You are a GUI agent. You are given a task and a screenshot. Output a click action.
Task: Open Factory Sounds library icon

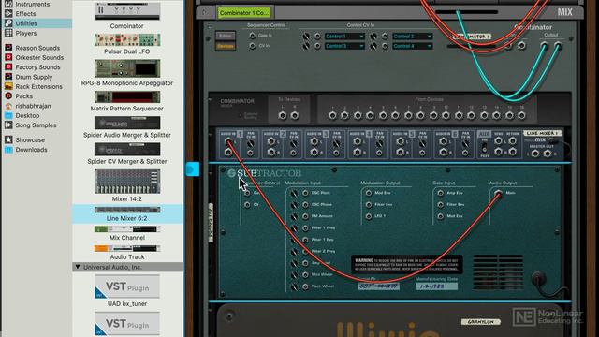click(8, 66)
